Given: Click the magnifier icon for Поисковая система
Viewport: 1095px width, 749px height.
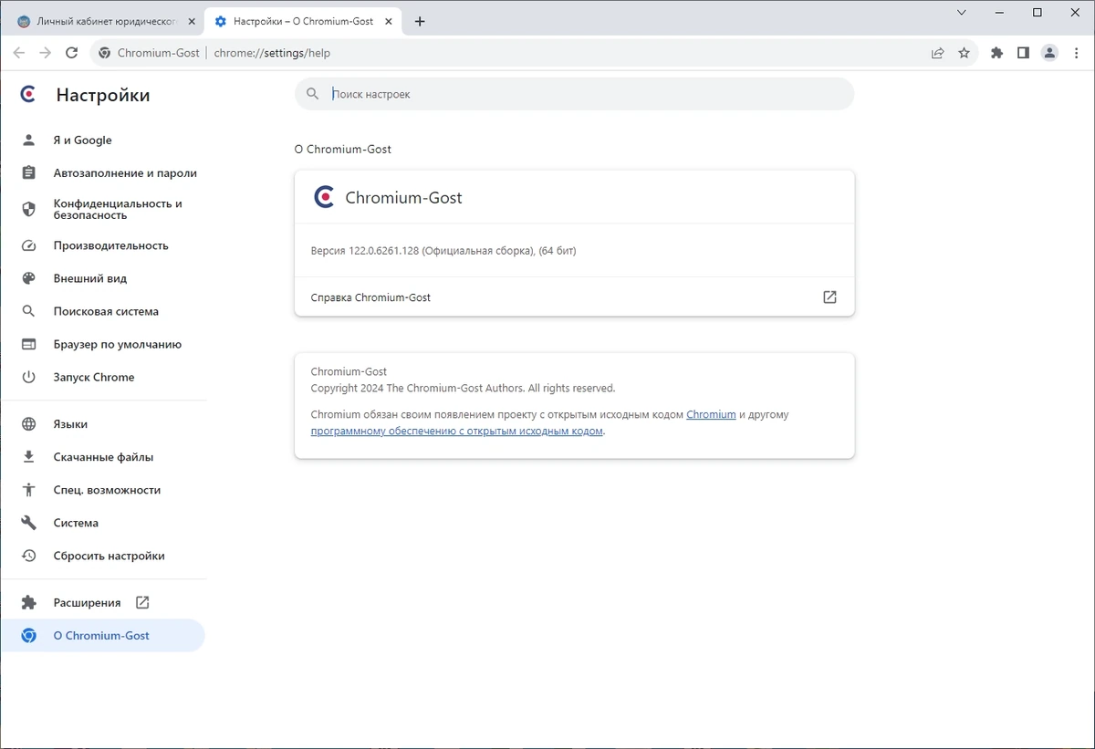Looking at the screenshot, I should coord(28,311).
